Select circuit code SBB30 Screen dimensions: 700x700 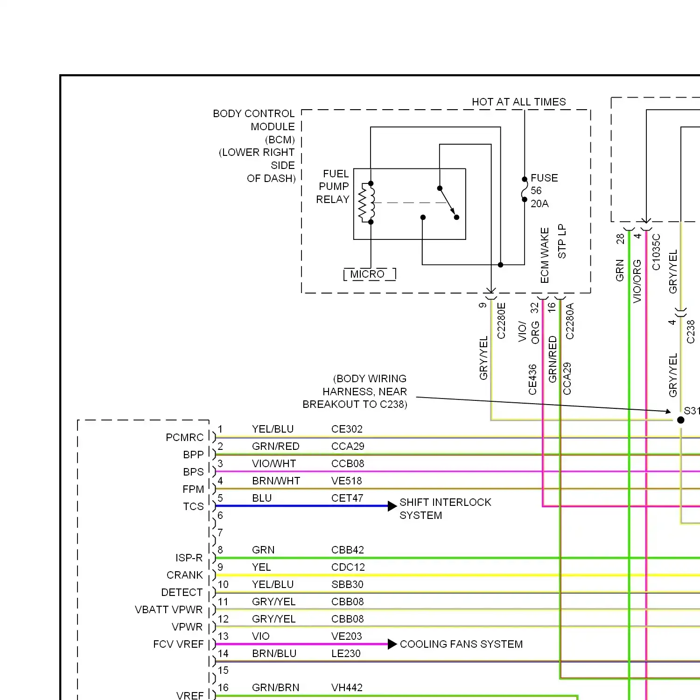click(347, 584)
